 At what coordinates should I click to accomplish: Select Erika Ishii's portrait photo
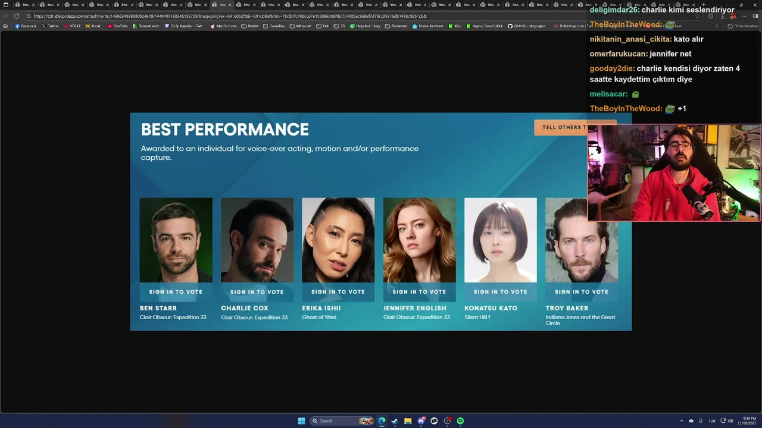coord(338,240)
